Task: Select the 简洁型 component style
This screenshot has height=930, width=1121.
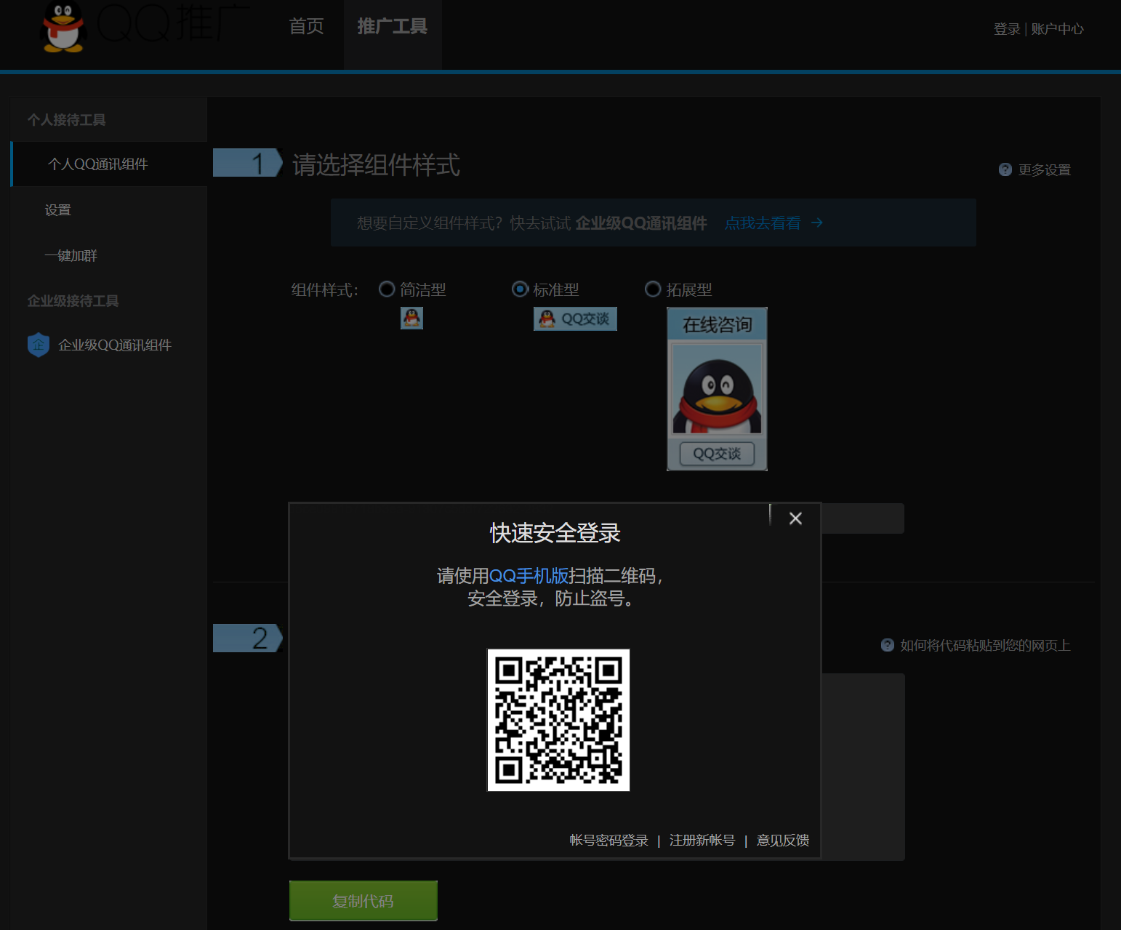Action: click(x=387, y=289)
